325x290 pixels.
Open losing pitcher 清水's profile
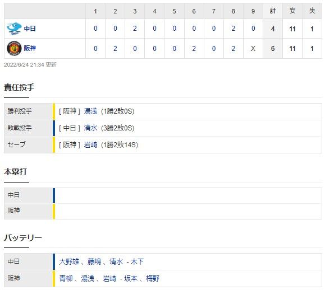90,128
